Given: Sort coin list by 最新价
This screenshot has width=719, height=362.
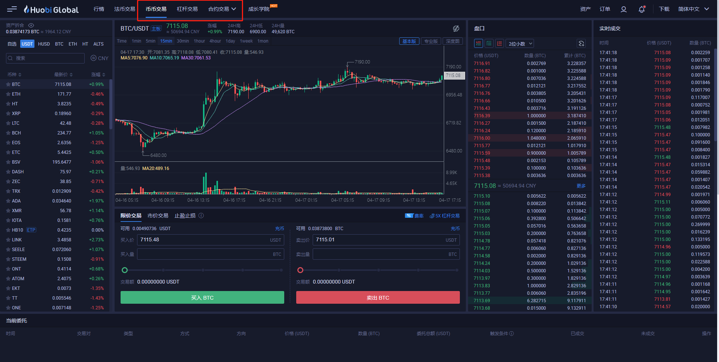Looking at the screenshot, I should pos(63,75).
